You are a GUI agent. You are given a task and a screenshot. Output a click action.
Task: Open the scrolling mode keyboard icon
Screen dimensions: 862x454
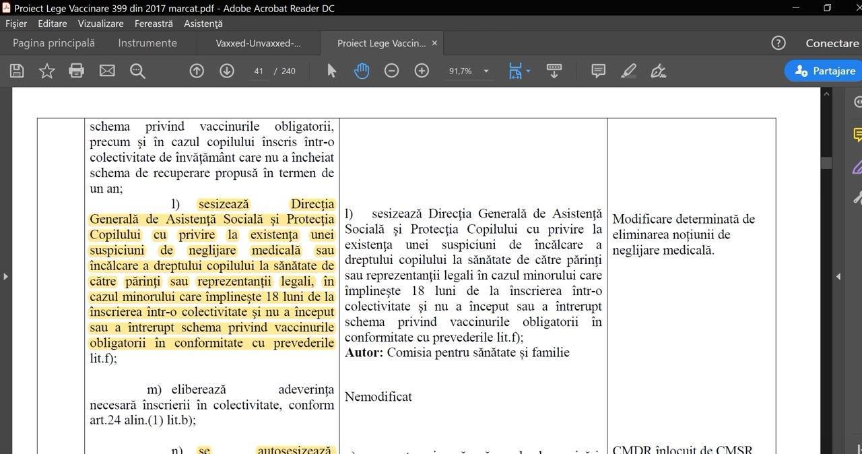tap(554, 71)
